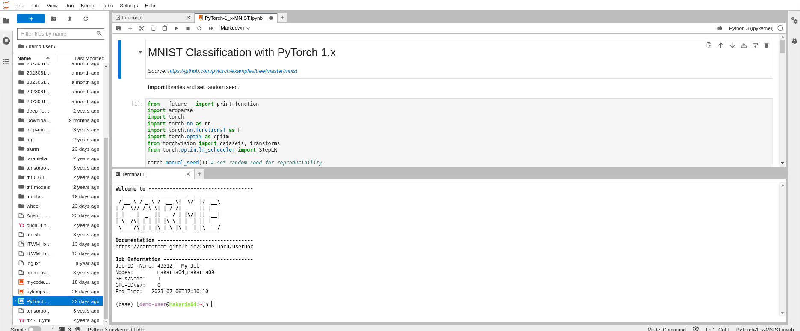Restart the kernel

point(199,28)
